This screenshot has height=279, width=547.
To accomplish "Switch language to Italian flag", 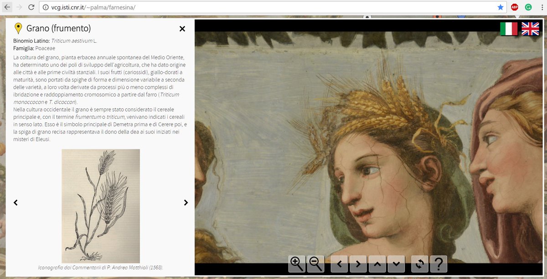I will (509, 29).
